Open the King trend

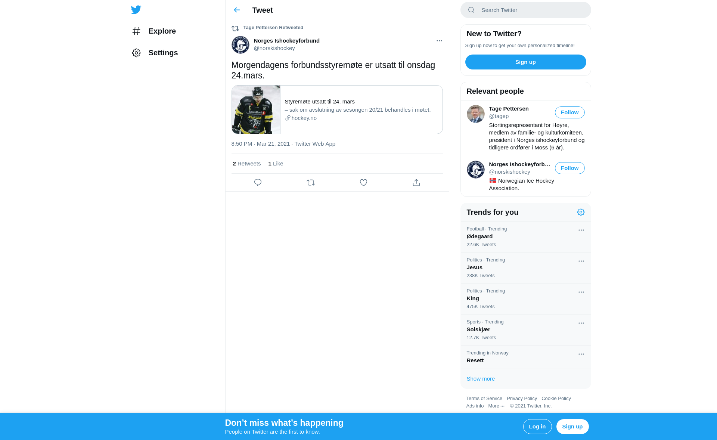525,299
